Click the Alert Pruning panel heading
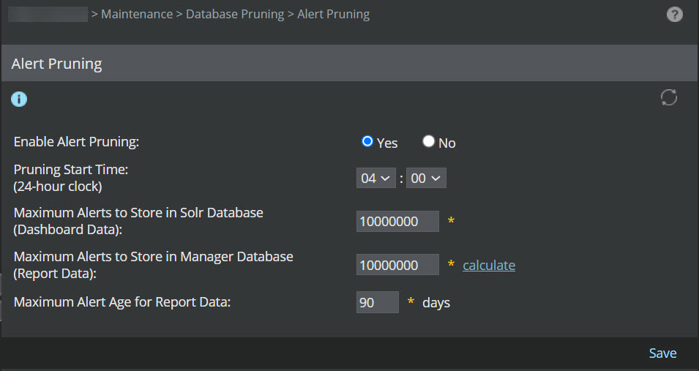Image resolution: width=699 pixels, height=371 pixels. (x=56, y=64)
